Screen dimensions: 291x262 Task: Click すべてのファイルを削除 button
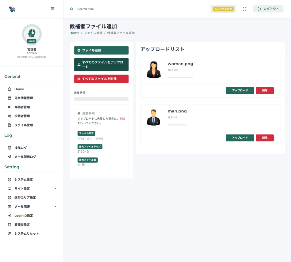coord(101,79)
